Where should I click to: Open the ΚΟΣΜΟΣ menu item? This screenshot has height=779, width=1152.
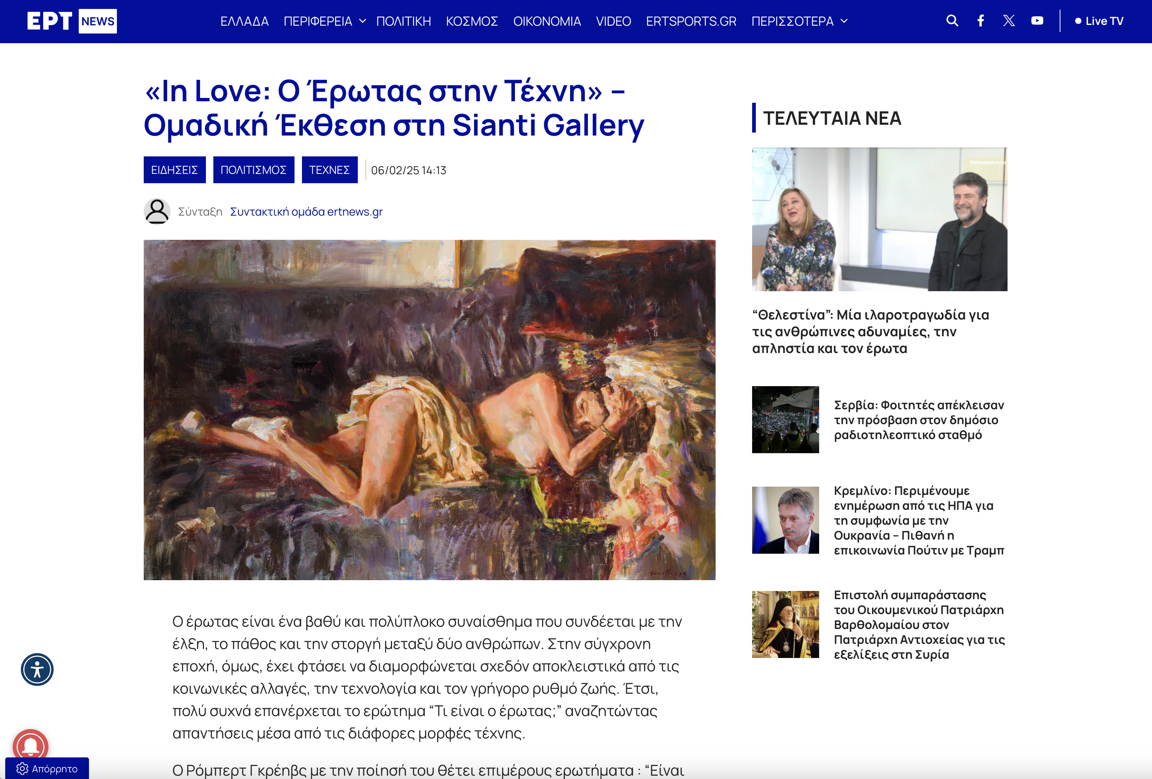point(472,21)
